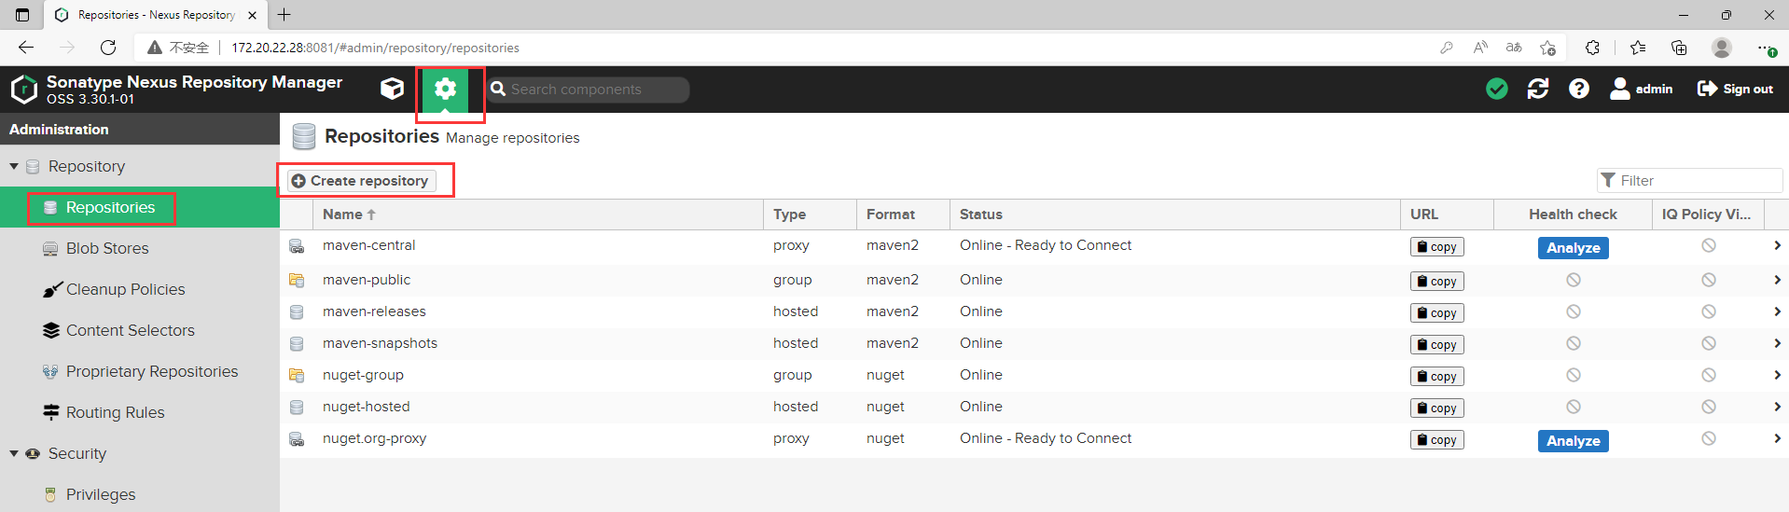This screenshot has height=512, width=1789.
Task: Click the browser Back arrow
Action: coord(26,48)
